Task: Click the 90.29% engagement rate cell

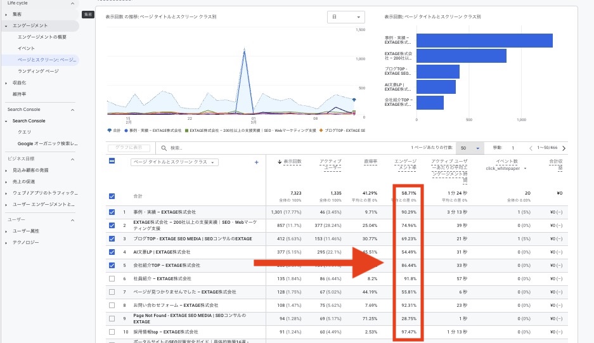Action: [409, 212]
